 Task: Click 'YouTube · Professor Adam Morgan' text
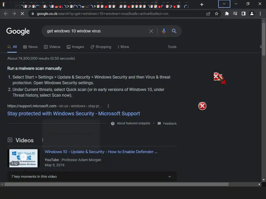coord(73,160)
